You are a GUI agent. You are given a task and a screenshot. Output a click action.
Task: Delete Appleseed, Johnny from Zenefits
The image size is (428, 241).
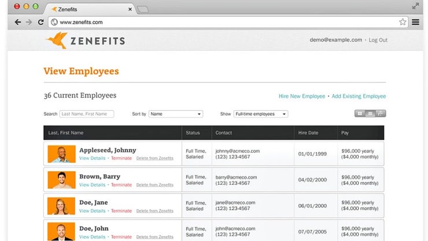tap(155, 158)
